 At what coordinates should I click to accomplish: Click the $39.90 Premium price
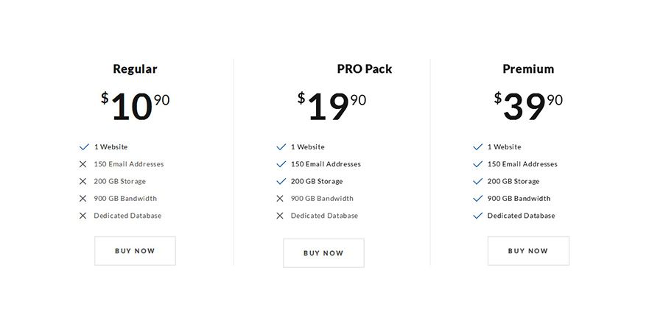(x=528, y=106)
